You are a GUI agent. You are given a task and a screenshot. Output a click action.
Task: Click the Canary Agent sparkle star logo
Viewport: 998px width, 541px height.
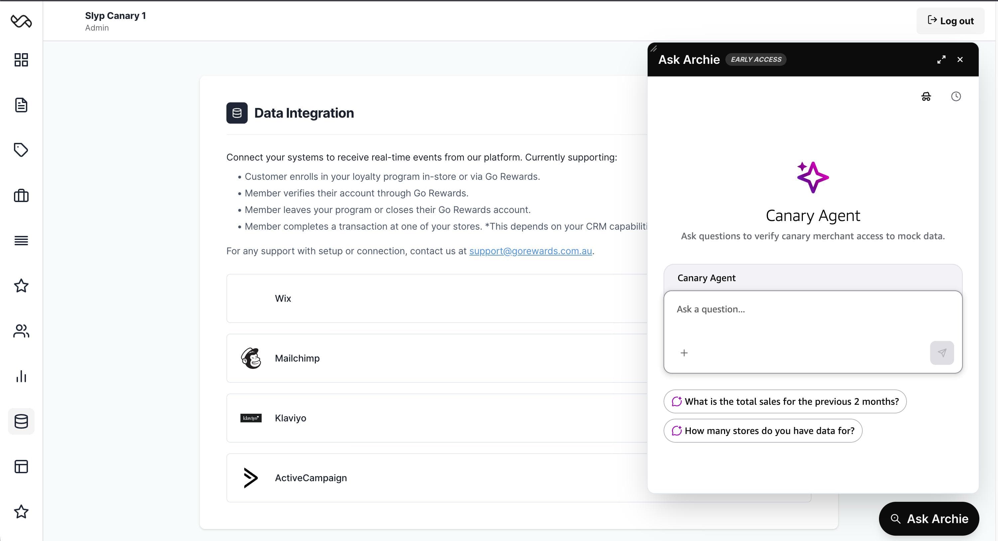coord(813,177)
